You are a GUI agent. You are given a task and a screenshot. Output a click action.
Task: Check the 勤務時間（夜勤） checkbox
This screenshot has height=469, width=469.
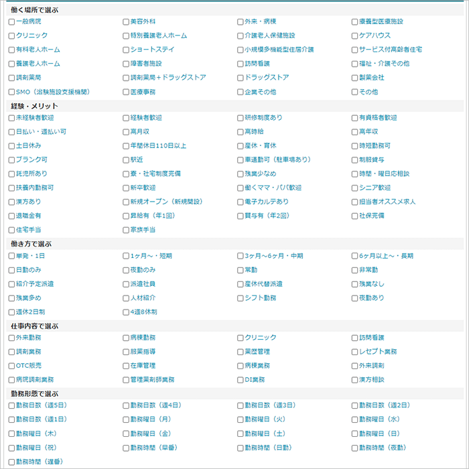354,448
